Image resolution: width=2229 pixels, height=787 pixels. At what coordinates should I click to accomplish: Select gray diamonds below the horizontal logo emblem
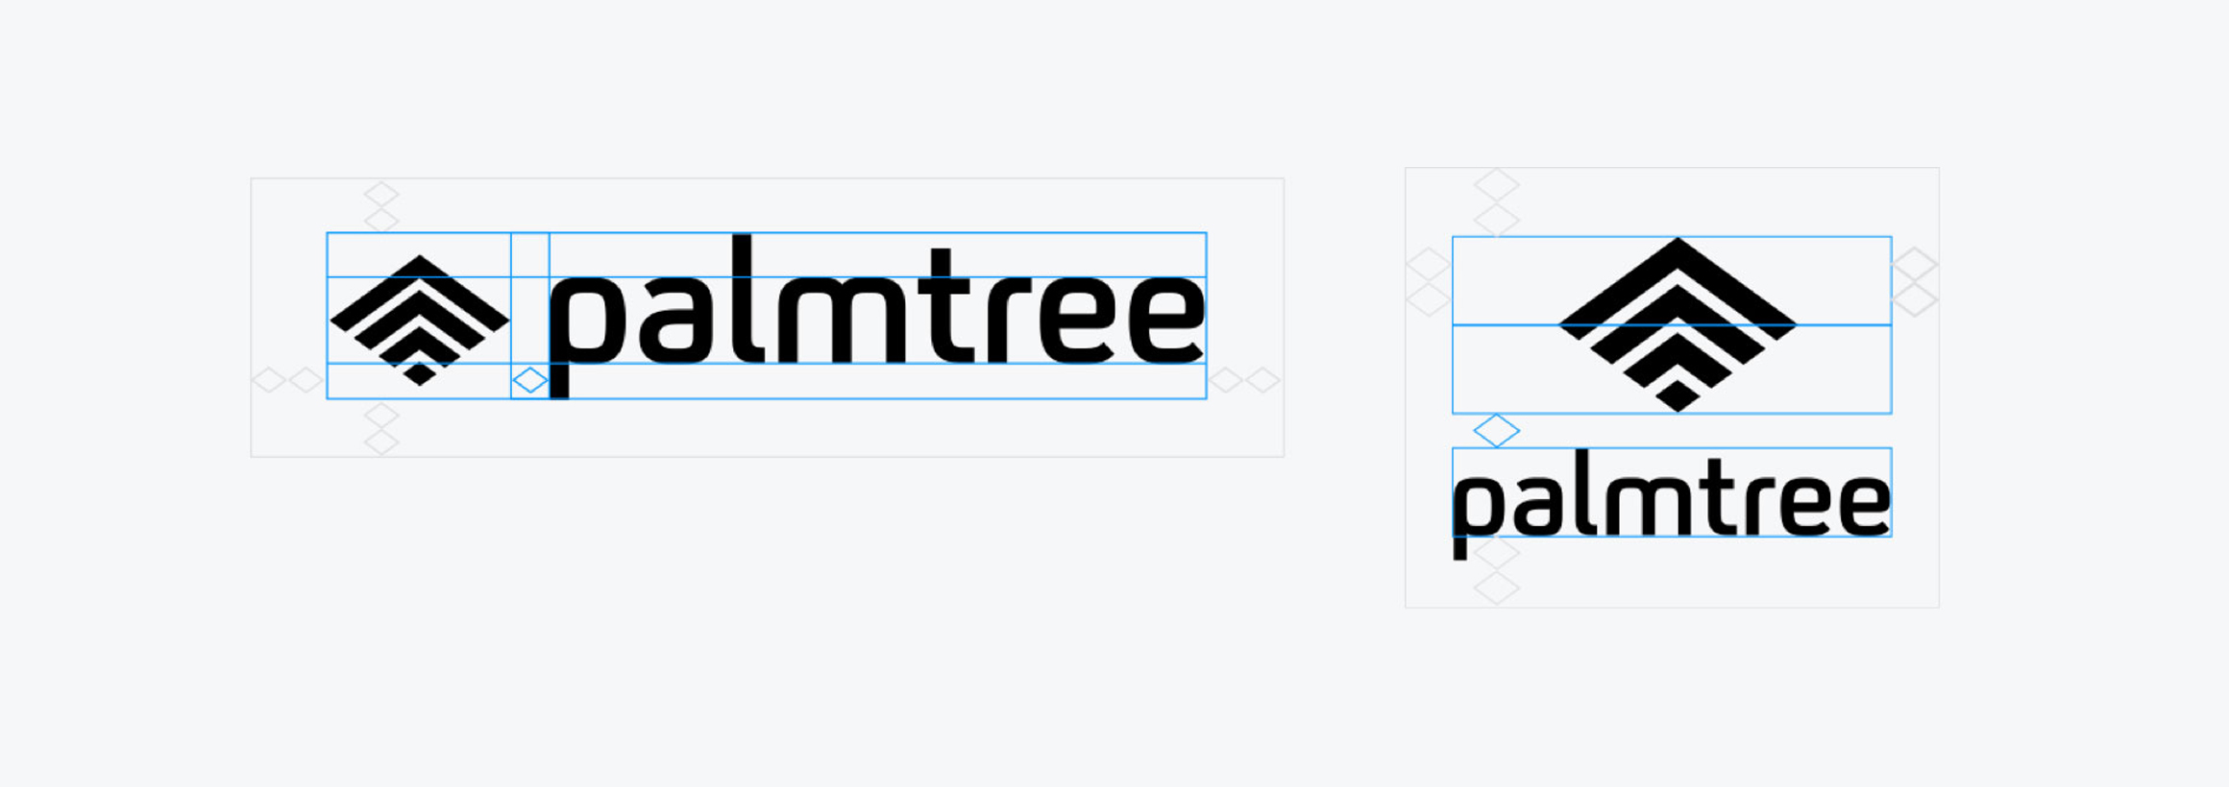381,428
